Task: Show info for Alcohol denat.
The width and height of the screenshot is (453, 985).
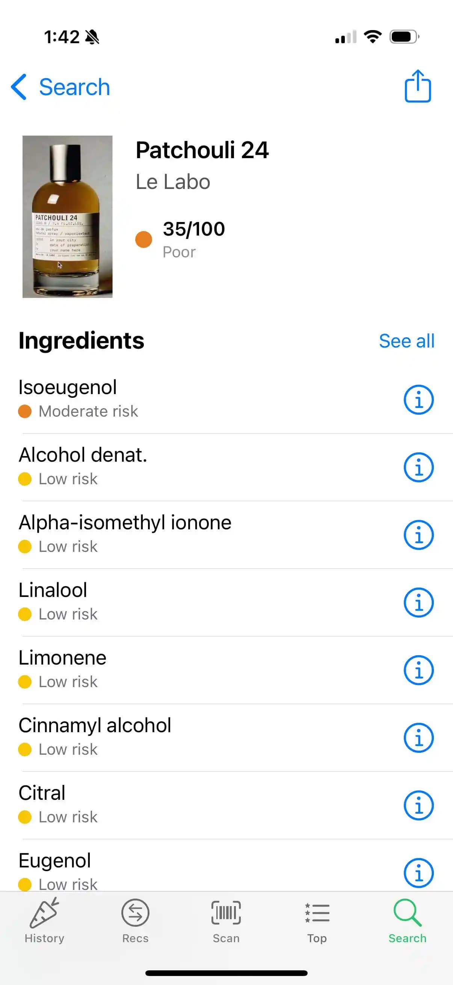Action: [x=418, y=467]
